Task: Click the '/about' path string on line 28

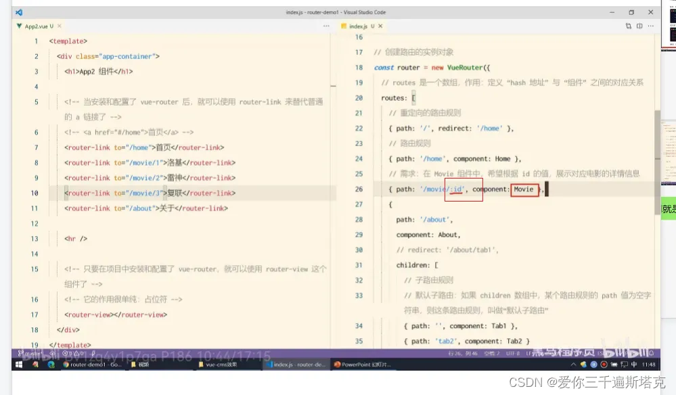Action: coord(434,220)
